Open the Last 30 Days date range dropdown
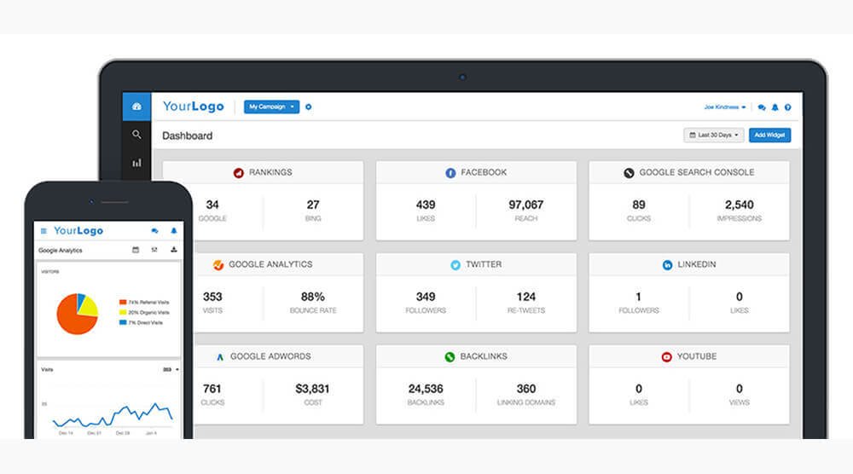Viewport: 853px width, 474px height. click(714, 135)
